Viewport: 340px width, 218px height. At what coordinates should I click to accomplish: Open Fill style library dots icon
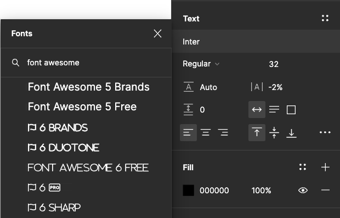303,167
